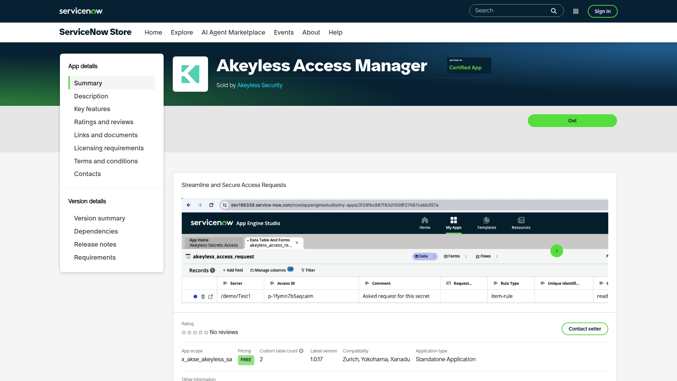
Task: Click 'Standalone Application' type value
Action: 446,359
